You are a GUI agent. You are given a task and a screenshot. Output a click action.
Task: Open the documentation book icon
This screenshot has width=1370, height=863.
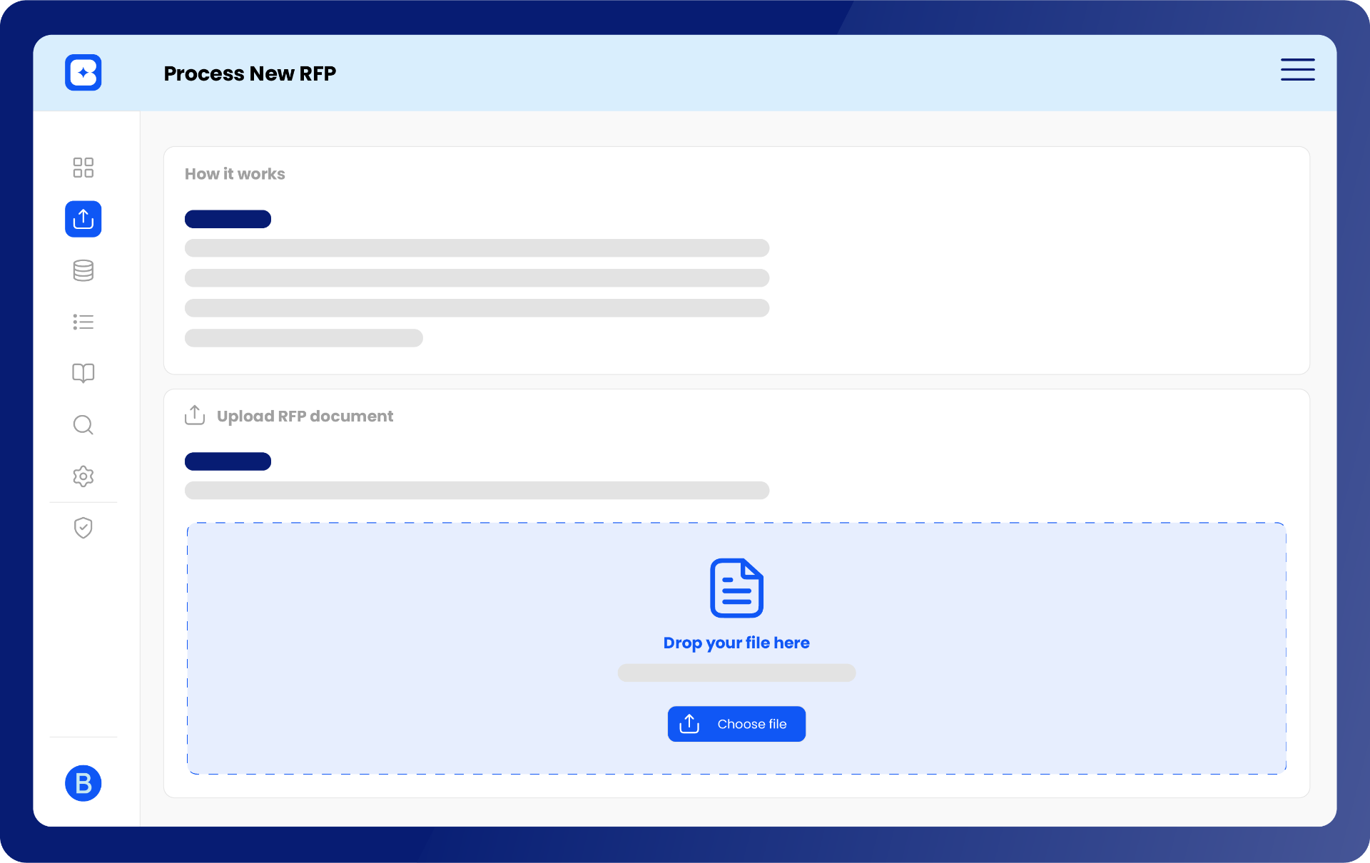tap(83, 373)
